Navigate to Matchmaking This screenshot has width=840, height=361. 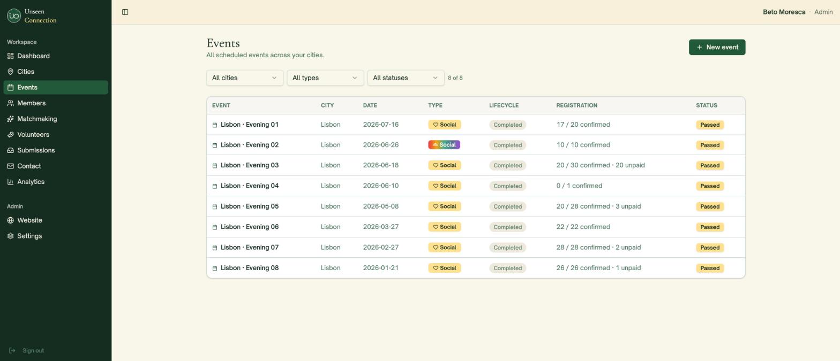point(56,119)
